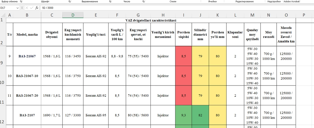Select column F header
314x128 pixels.
pyautogui.click(x=117, y=15)
